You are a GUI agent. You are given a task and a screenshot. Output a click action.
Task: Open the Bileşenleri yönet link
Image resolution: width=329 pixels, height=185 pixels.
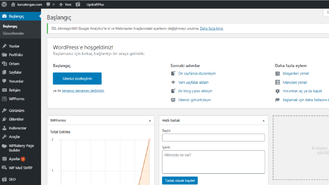point(296,73)
